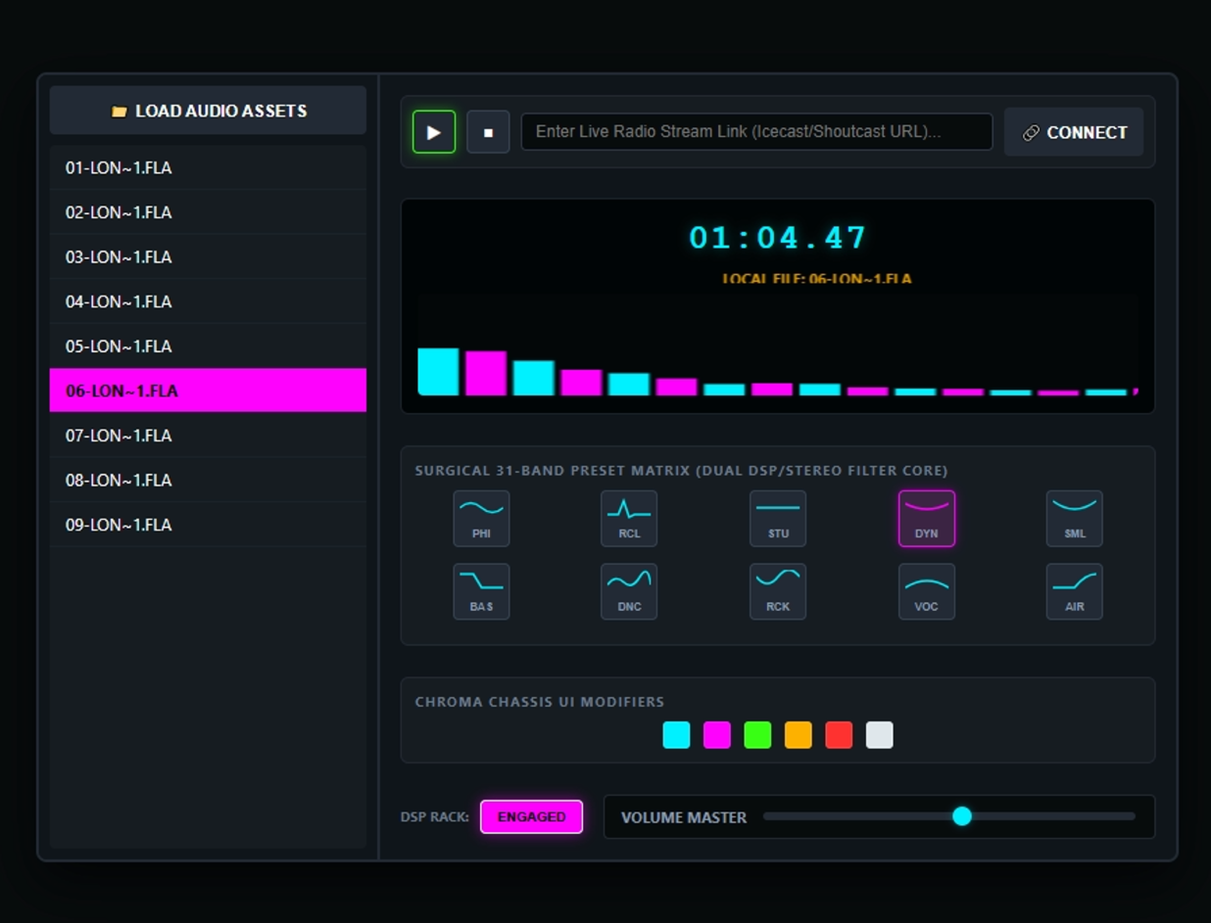Image resolution: width=1211 pixels, height=923 pixels.
Task: Play track 03-LON~1.FLA
Action: point(208,256)
